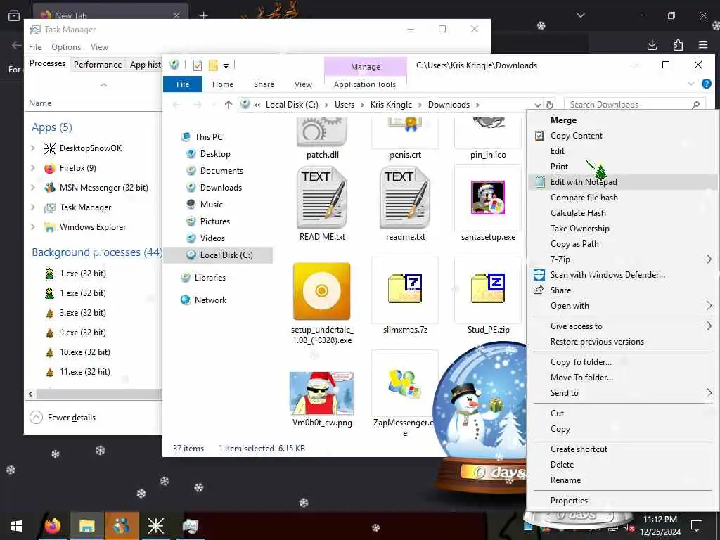
Task: Click quick access properties checkmark icon
Action: click(198, 65)
